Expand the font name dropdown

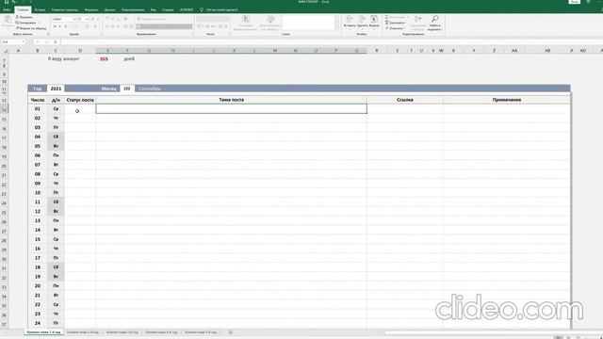(74, 19)
